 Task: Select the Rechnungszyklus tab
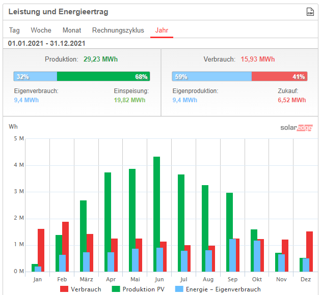click(118, 30)
